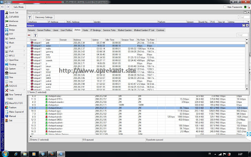Click the red minus remove button in Hotspot
Screen dimensions: 251x157
point(29,35)
